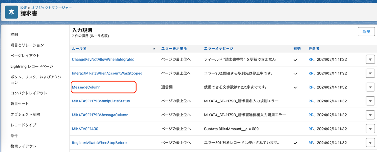The width and height of the screenshot is (377, 152).
Task: Click 有効 checkmark for ChangeKeyNotAllowWhenIntegrated
Action: [295, 60]
